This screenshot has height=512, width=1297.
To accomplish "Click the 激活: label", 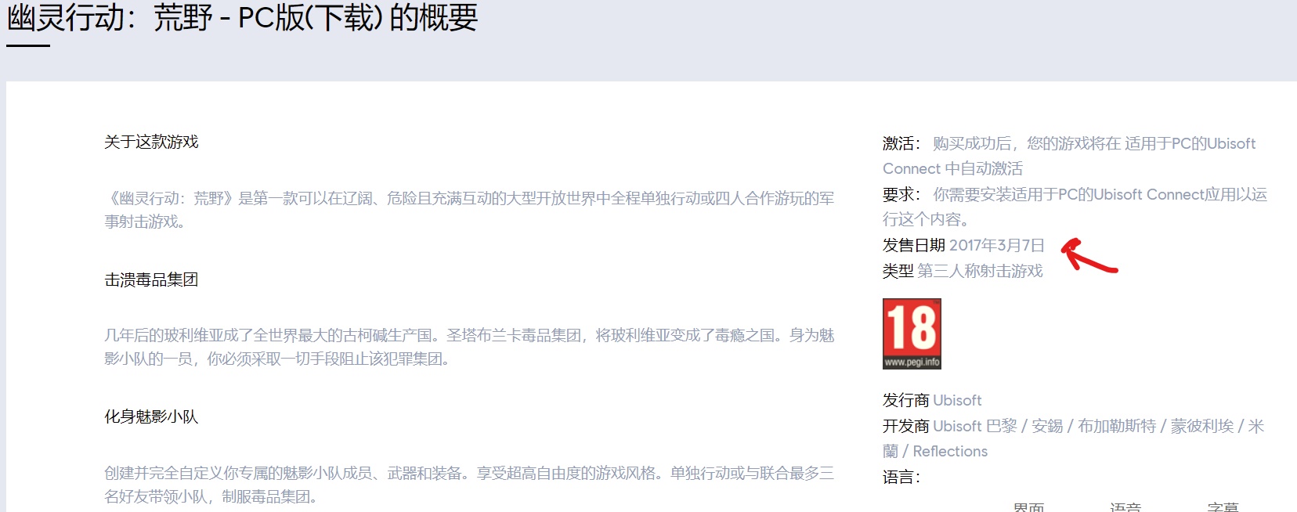I will pos(901,143).
